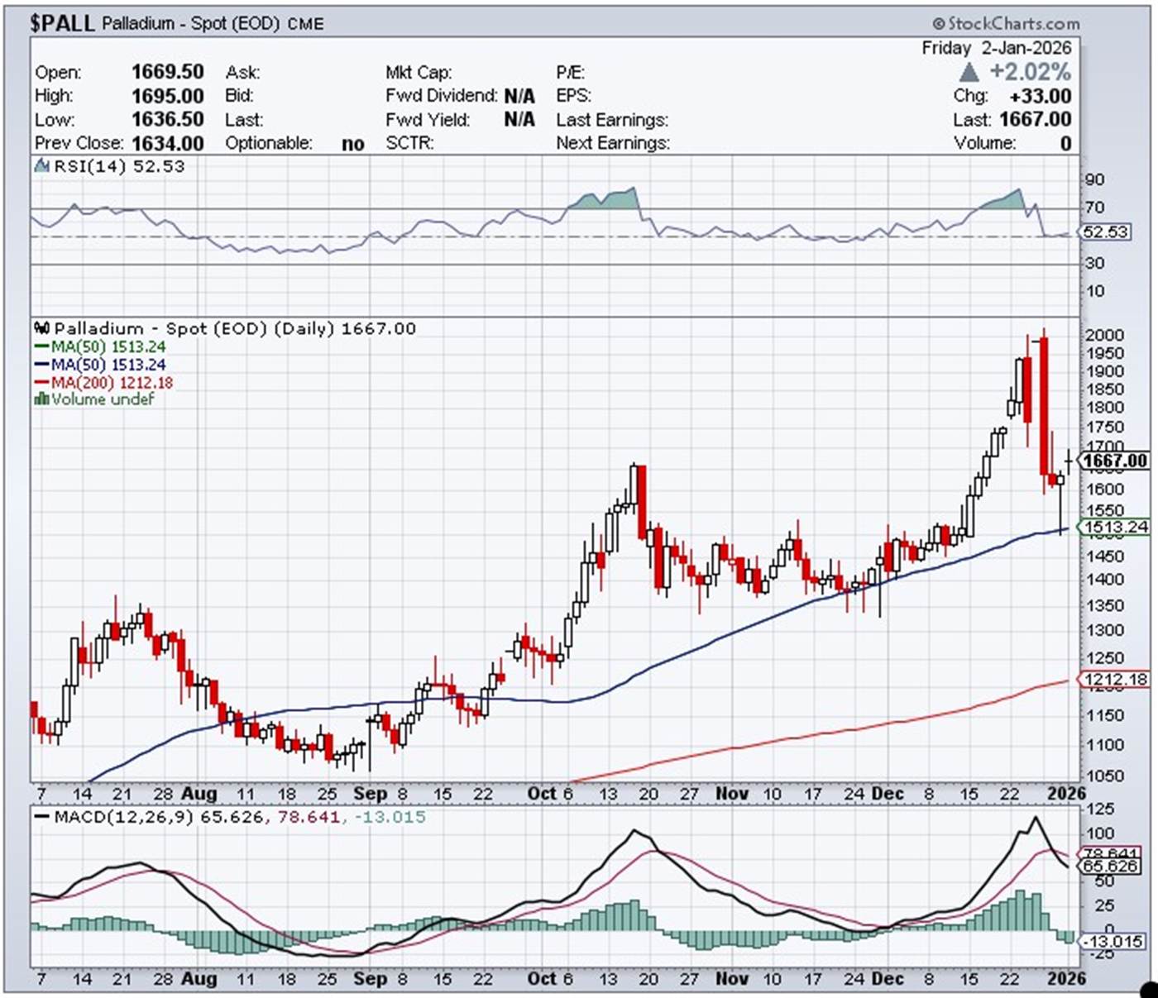Select the 1513.24 moving average axis tag
The width and height of the screenshot is (1158, 998).
point(1116,527)
